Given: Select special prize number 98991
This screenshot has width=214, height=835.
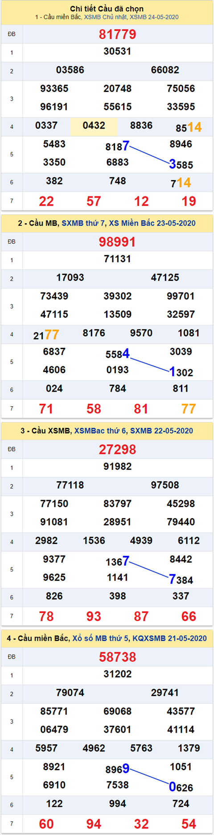Looking at the screenshot, I should pos(118,242).
